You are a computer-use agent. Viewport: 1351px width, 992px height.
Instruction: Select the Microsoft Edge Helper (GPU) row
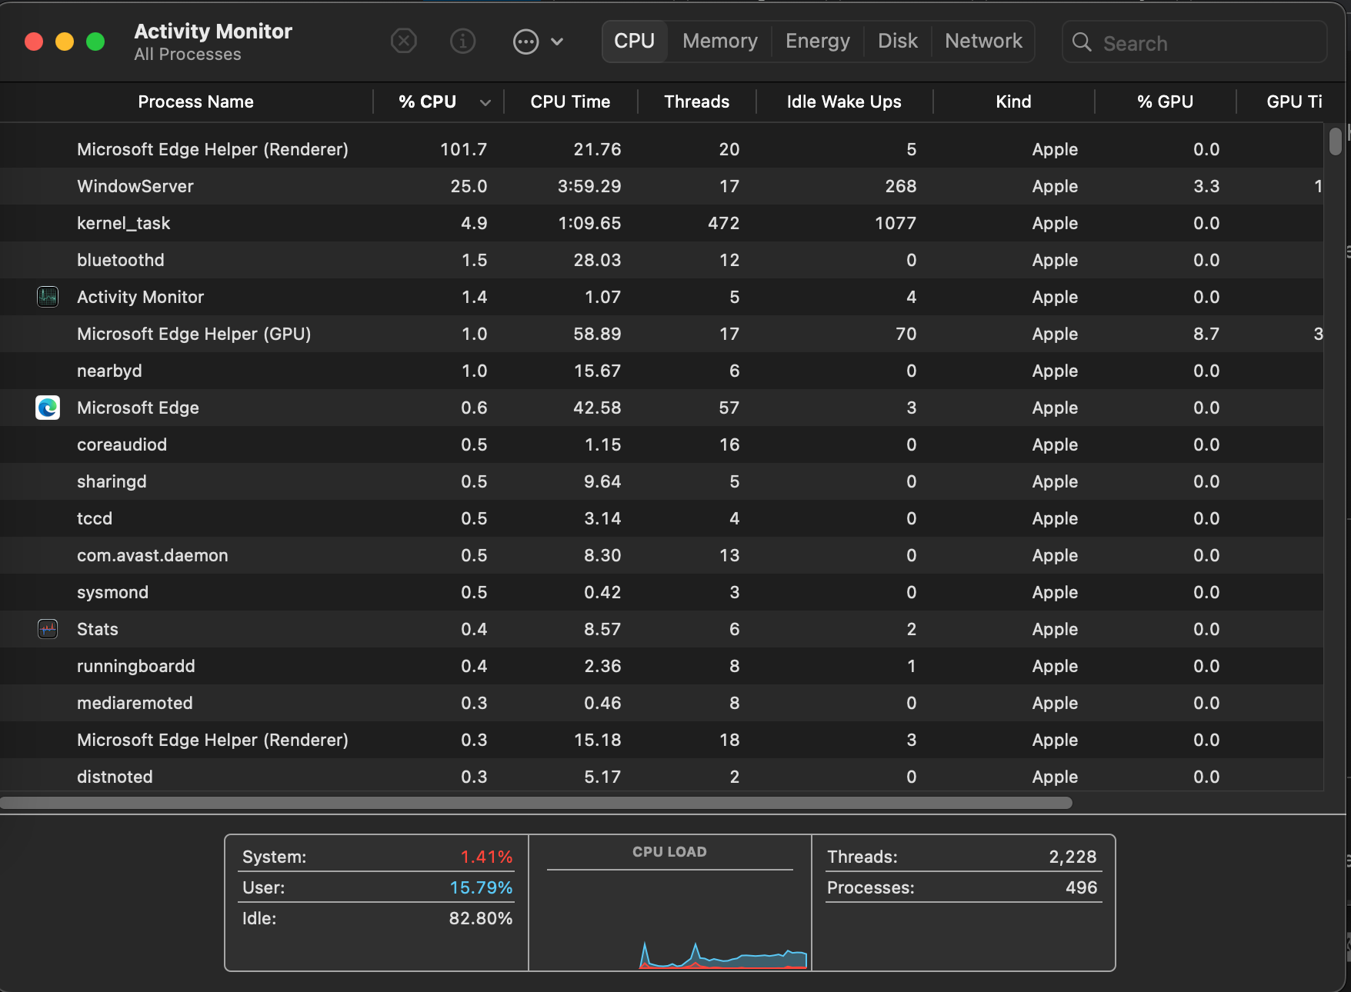(662, 334)
